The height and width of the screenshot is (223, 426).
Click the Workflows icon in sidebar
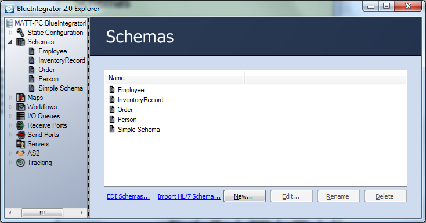(x=20, y=107)
